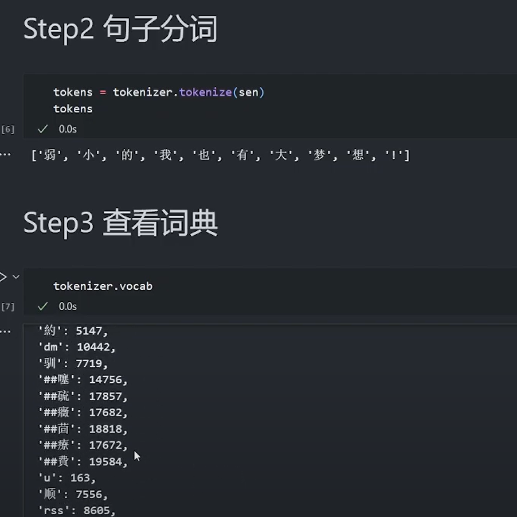Click the 0.0s execution time of cell 6
This screenshot has width=517, height=517.
[x=68, y=129]
